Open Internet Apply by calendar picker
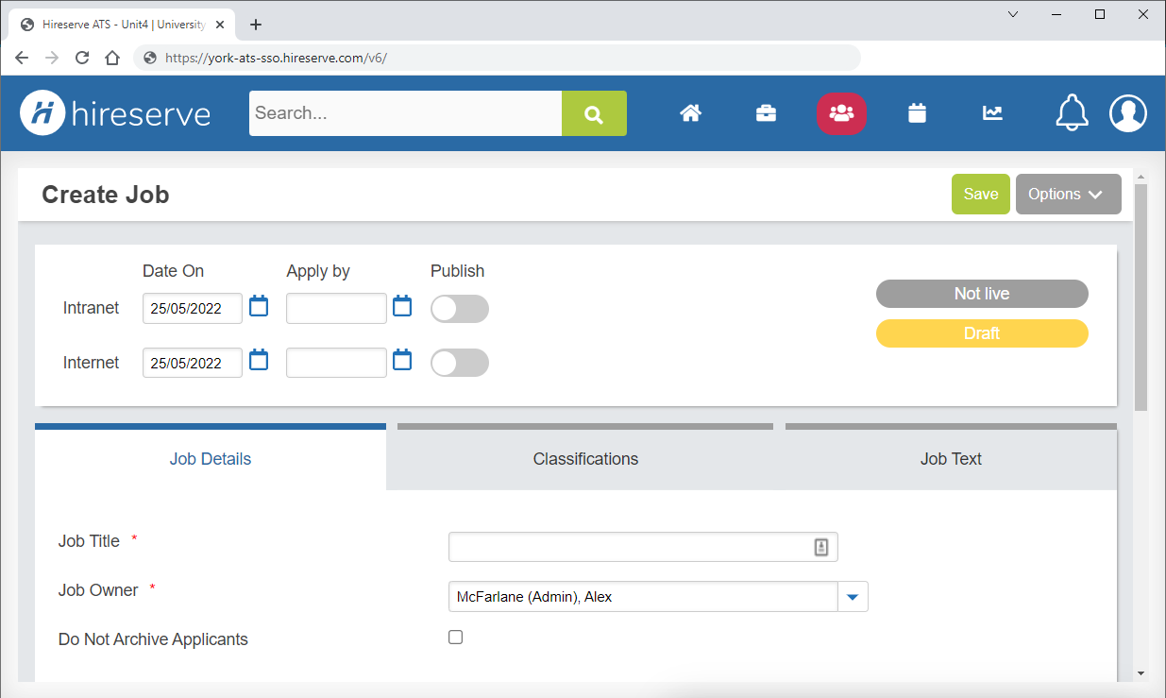This screenshot has width=1166, height=698. (402, 361)
